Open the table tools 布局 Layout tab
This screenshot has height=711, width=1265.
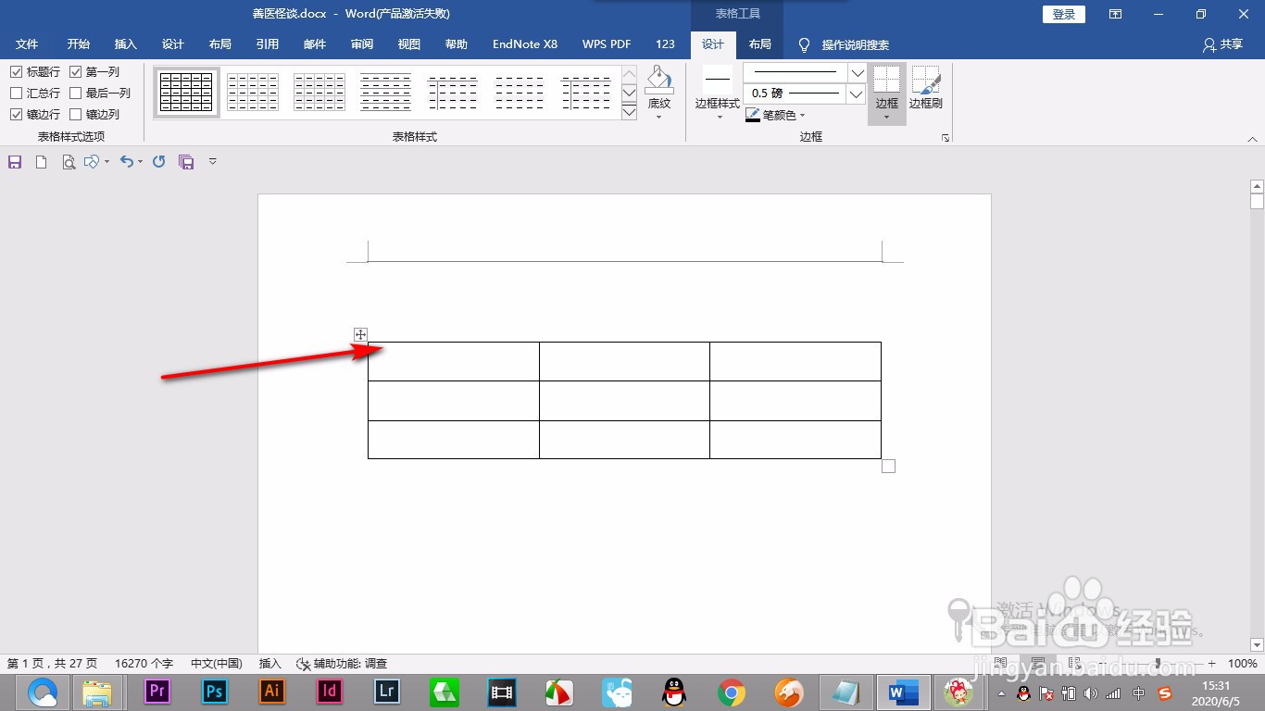(760, 44)
